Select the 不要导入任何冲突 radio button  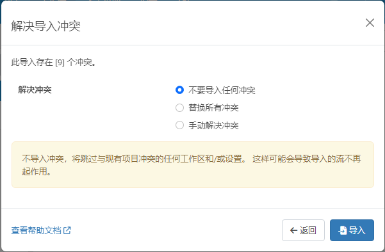coord(179,90)
